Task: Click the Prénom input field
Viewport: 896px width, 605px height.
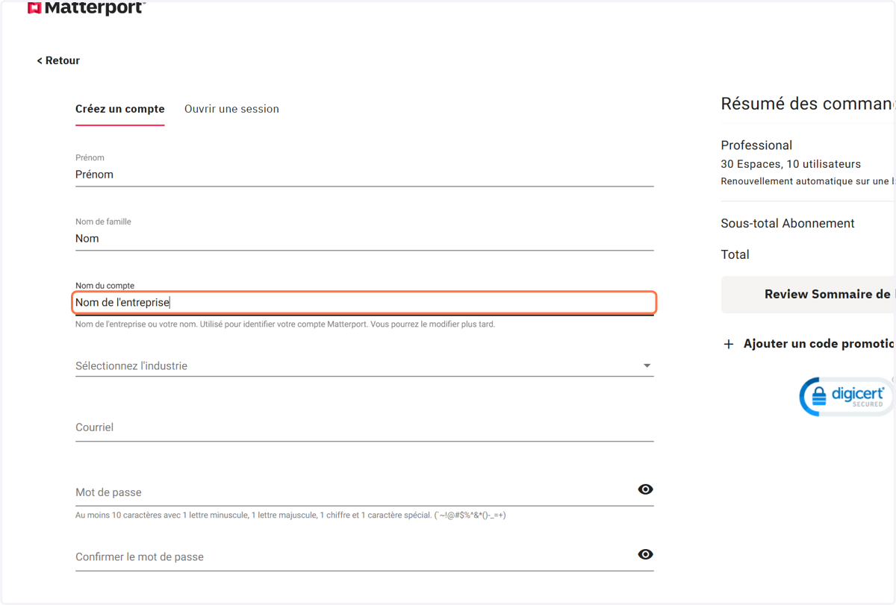Action: (364, 175)
